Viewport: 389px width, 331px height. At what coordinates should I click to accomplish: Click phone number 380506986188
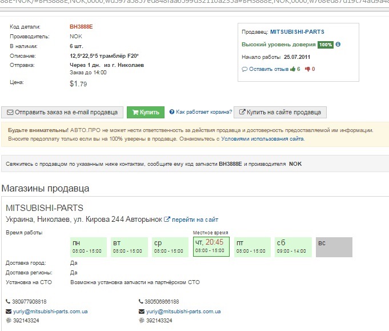pyautogui.click(x=162, y=302)
